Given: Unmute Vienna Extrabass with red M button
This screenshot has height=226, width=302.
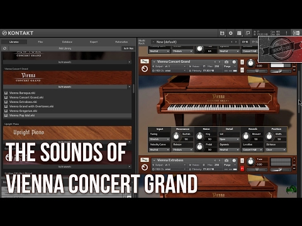Looking at the screenshot, I should [242, 169].
